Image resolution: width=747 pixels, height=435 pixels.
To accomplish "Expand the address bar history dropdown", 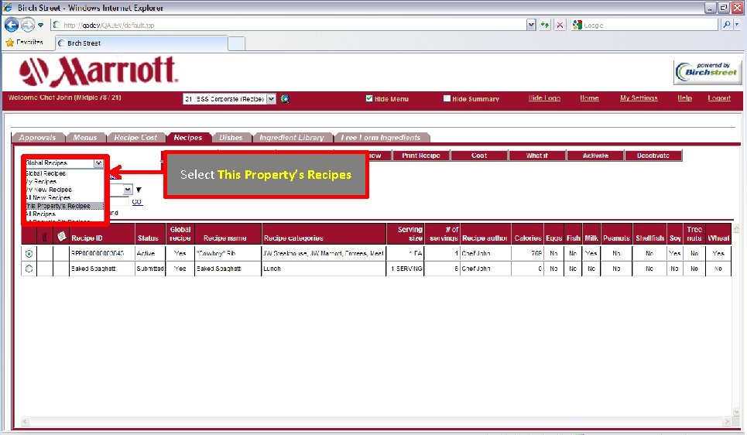I will 531,25.
